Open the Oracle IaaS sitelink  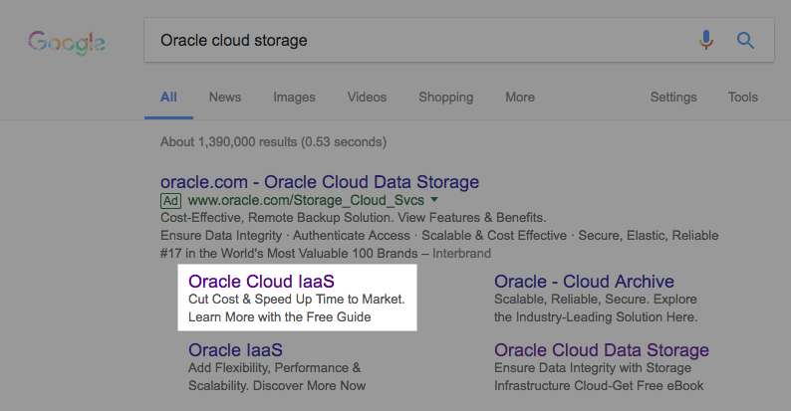pyautogui.click(x=235, y=350)
